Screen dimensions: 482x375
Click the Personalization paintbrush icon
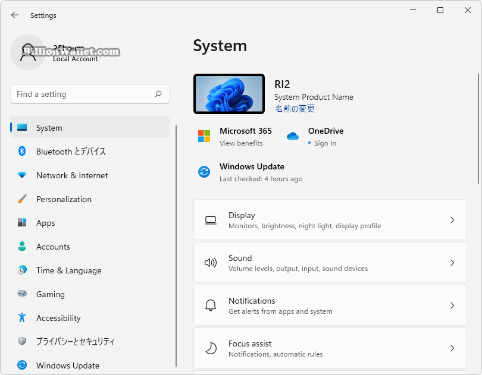(22, 198)
